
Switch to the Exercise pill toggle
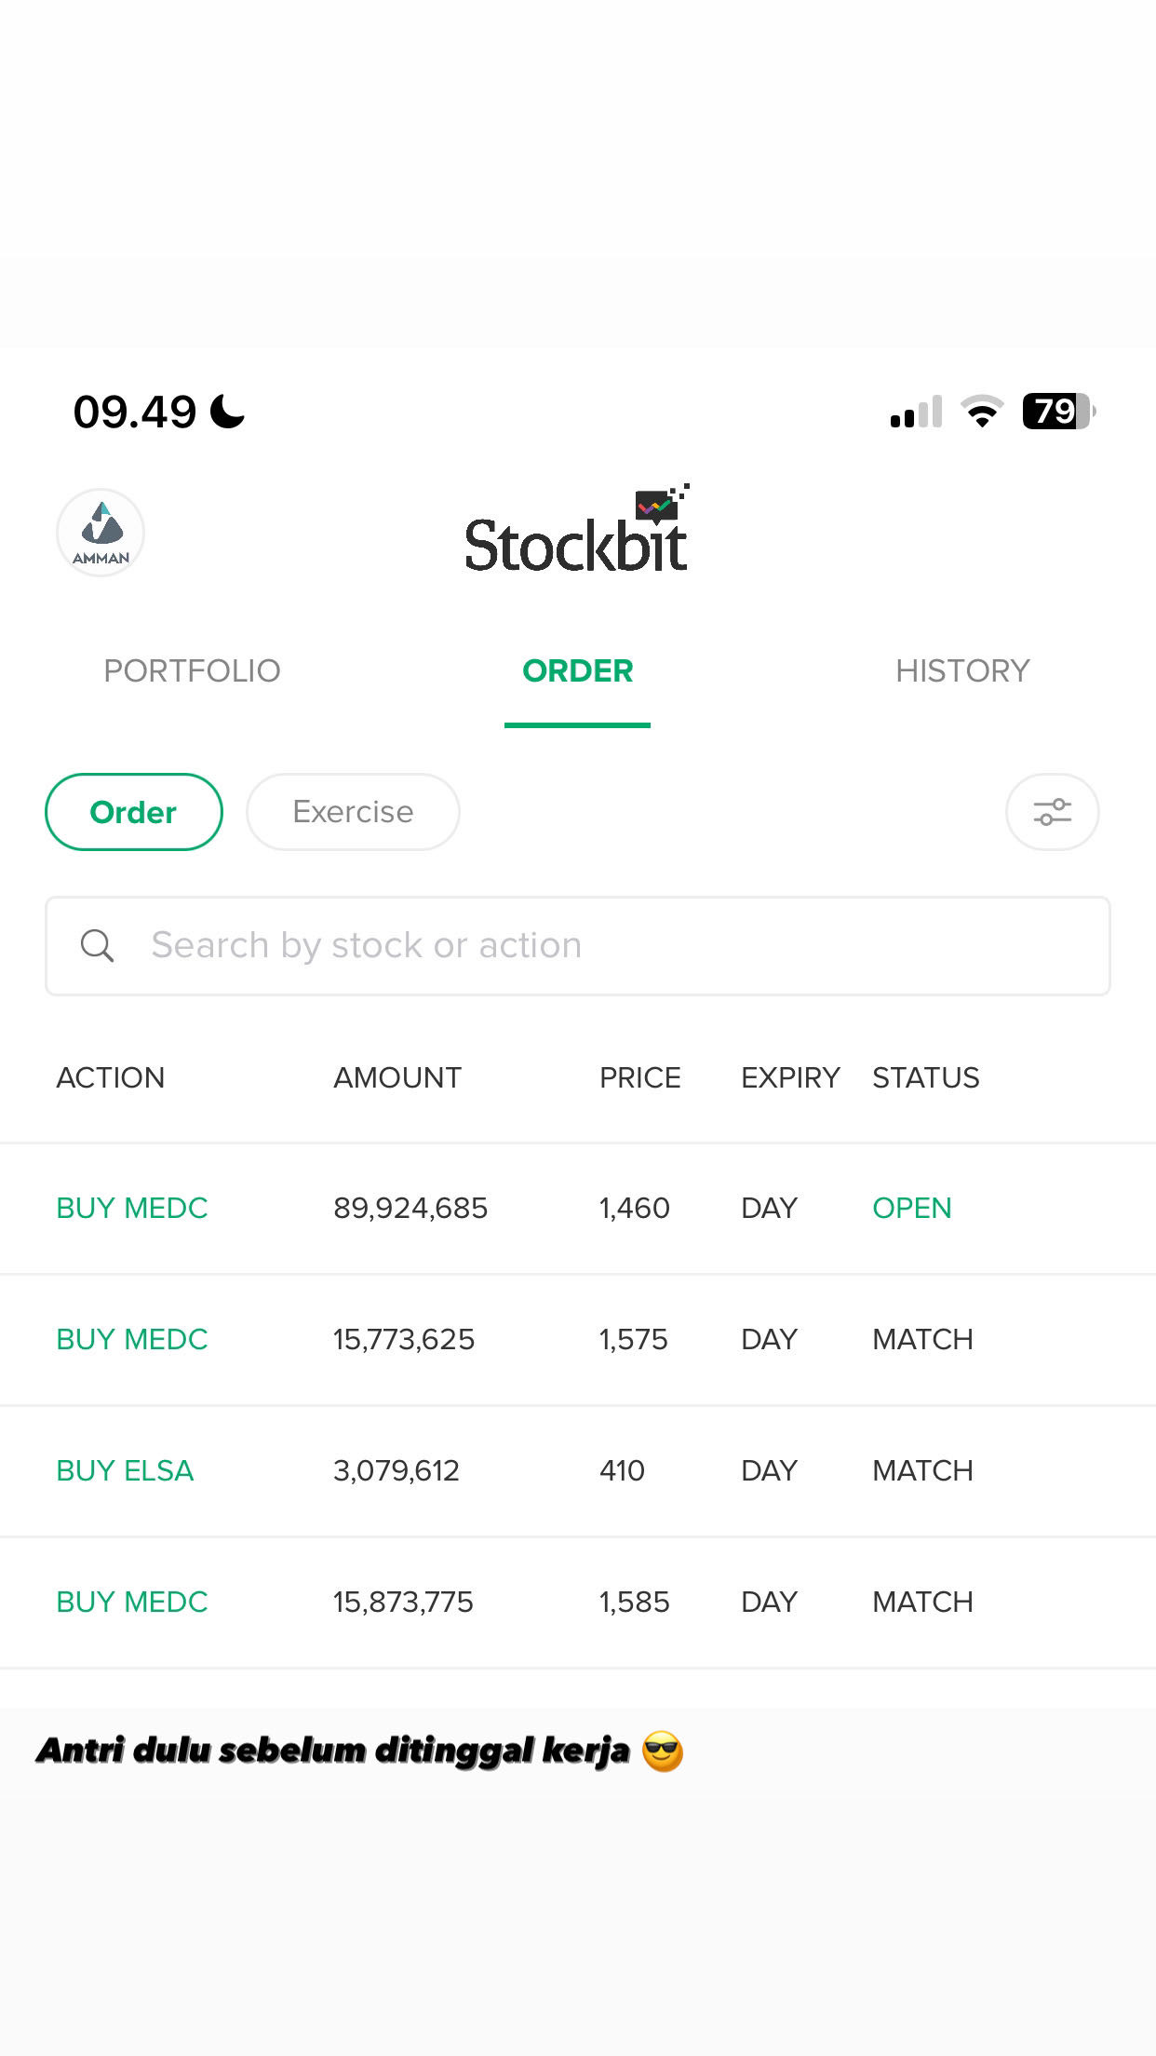353,812
